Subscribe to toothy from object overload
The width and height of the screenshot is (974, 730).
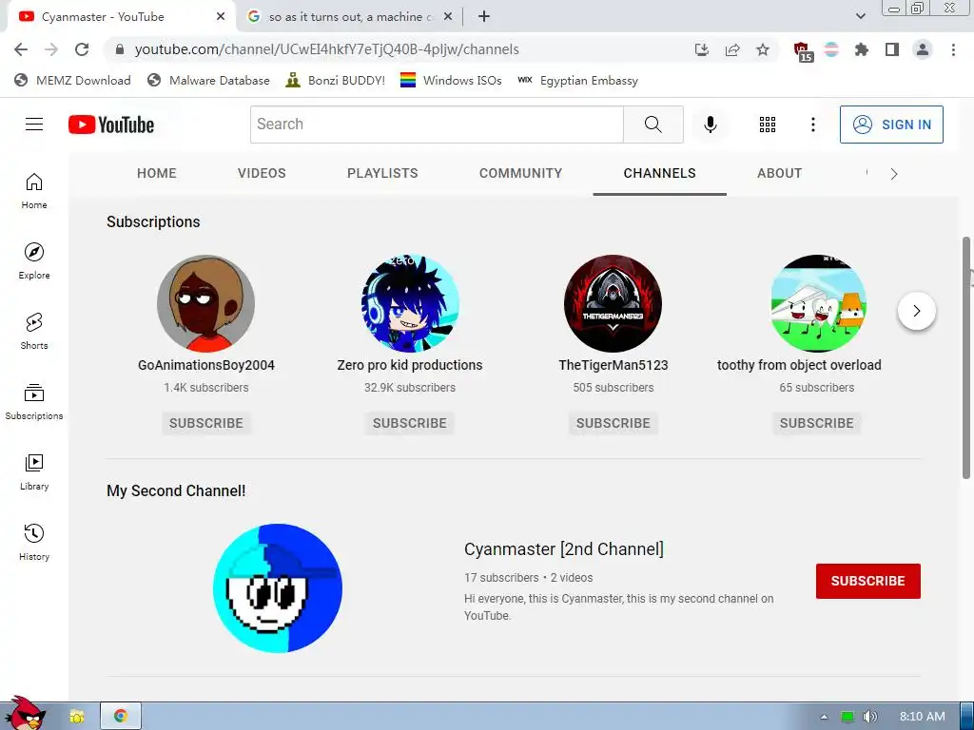coord(816,423)
